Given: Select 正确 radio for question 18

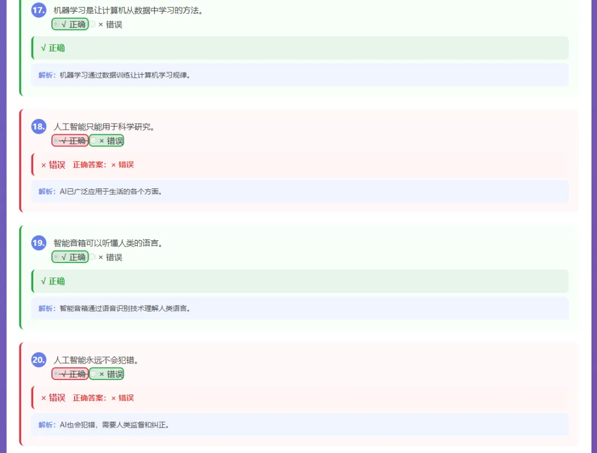Looking at the screenshot, I should pyautogui.click(x=56, y=140).
